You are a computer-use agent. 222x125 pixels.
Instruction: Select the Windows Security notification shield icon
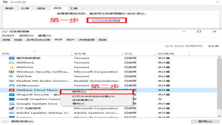pos(12,72)
